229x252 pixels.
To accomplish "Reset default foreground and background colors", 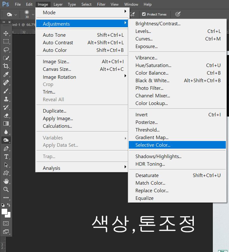I will click(3, 205).
